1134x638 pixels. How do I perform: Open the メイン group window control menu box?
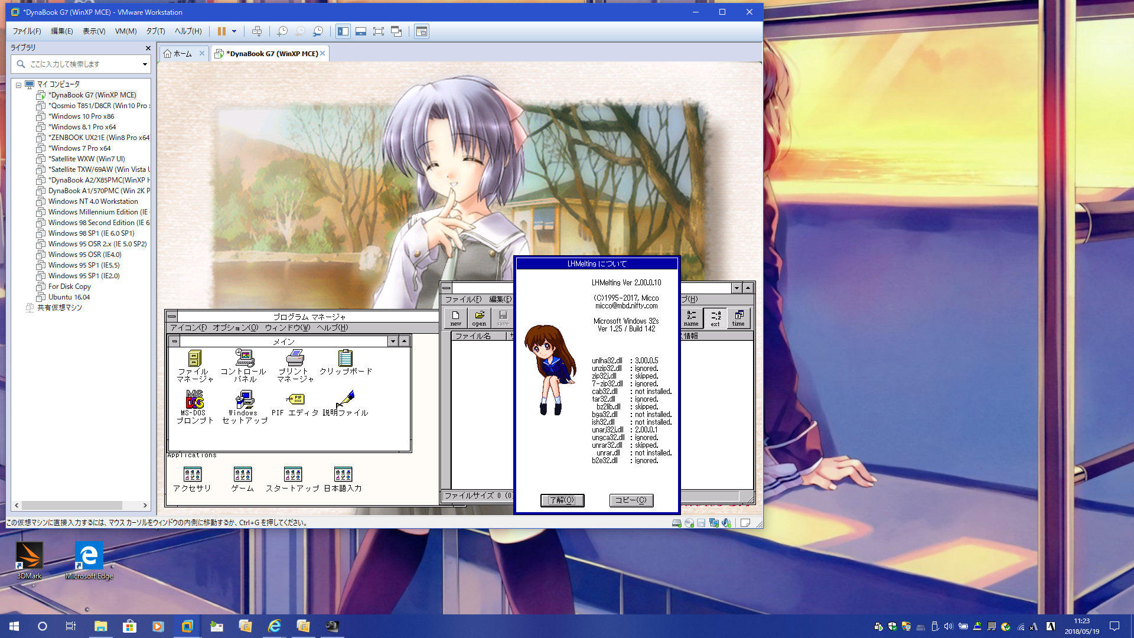pos(174,341)
